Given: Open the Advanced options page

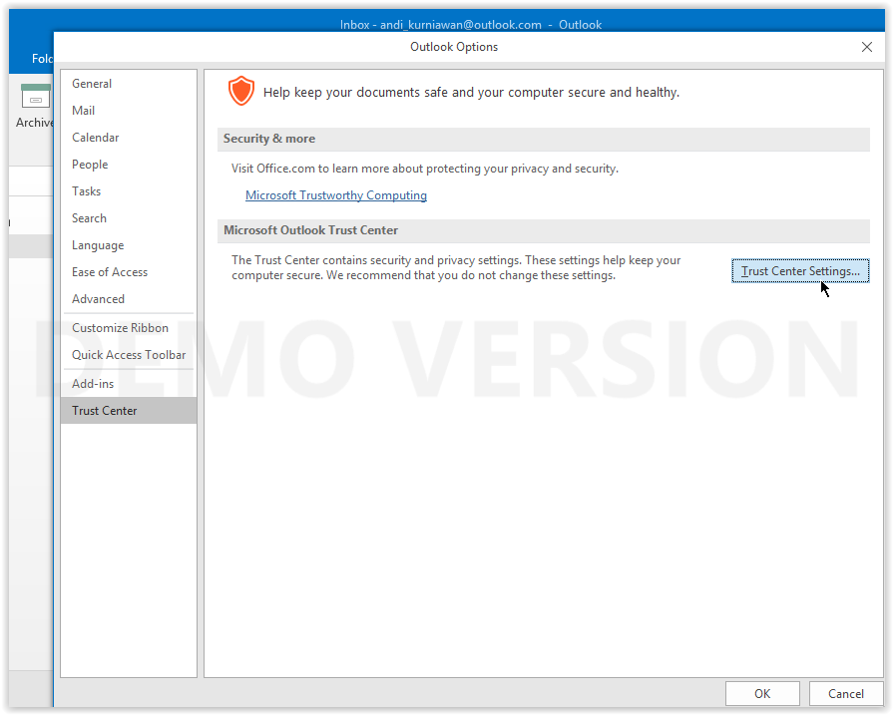Looking at the screenshot, I should [98, 298].
